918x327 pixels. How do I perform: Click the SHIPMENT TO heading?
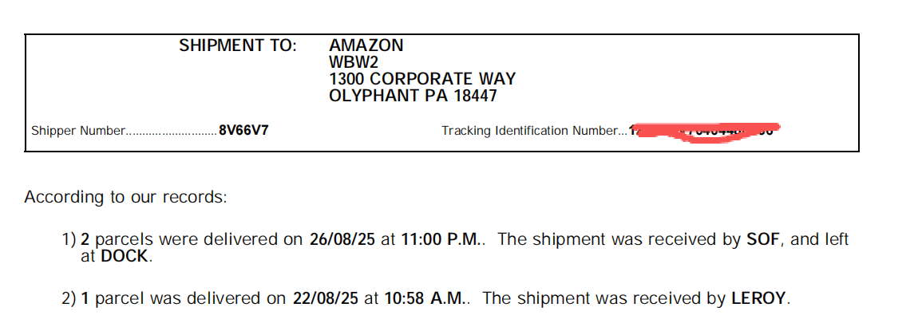(237, 45)
